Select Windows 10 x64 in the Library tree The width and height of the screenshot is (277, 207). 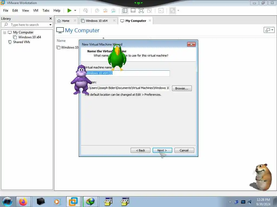point(29,37)
